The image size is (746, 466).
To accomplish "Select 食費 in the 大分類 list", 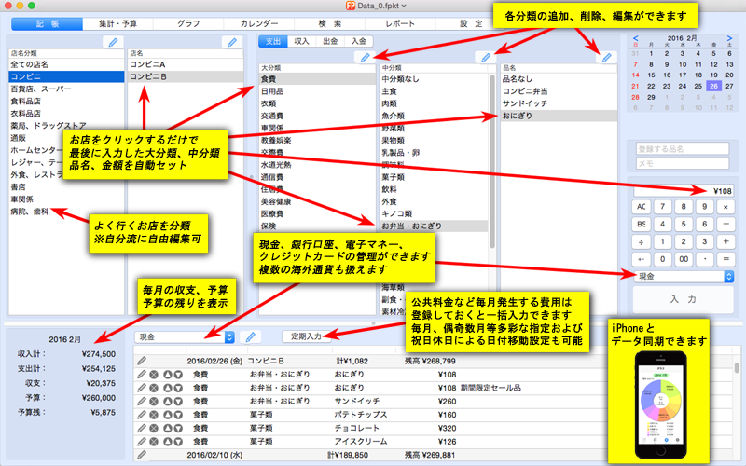I will (317, 79).
